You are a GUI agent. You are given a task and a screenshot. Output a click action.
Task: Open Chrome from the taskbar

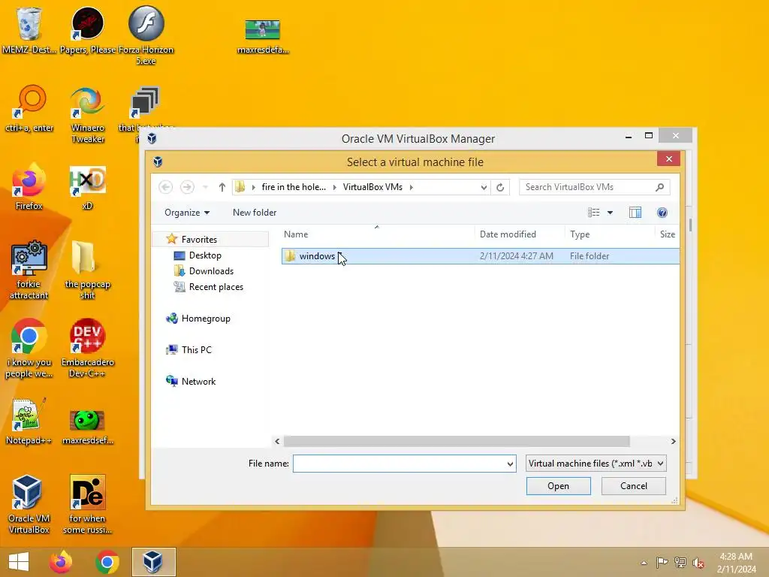coord(107,562)
